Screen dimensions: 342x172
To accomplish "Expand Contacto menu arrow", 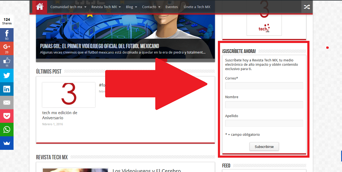I will pyautogui.click(x=159, y=7).
